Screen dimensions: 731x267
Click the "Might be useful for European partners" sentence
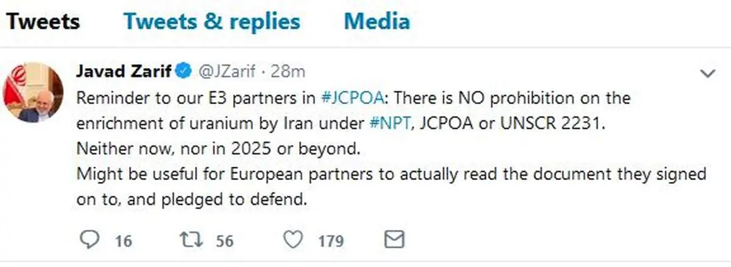(x=390, y=187)
